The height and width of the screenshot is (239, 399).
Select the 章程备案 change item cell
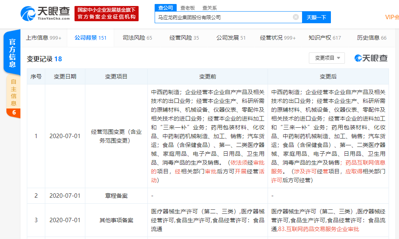tap(116, 196)
